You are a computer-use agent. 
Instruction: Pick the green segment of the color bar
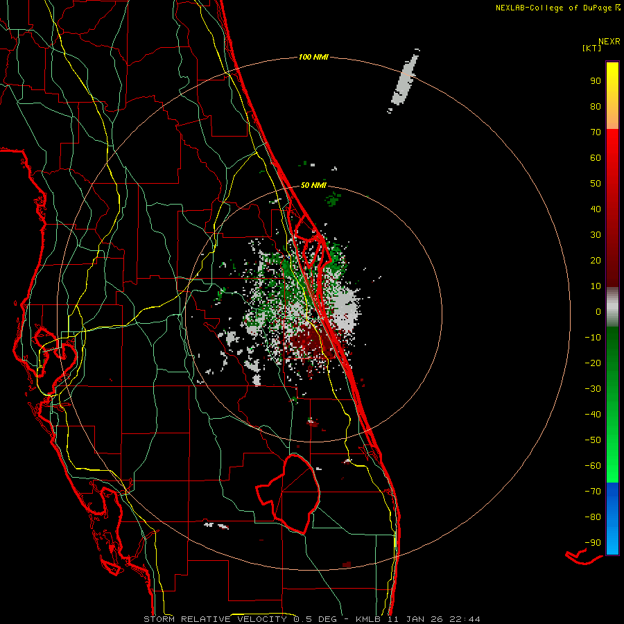[612, 404]
